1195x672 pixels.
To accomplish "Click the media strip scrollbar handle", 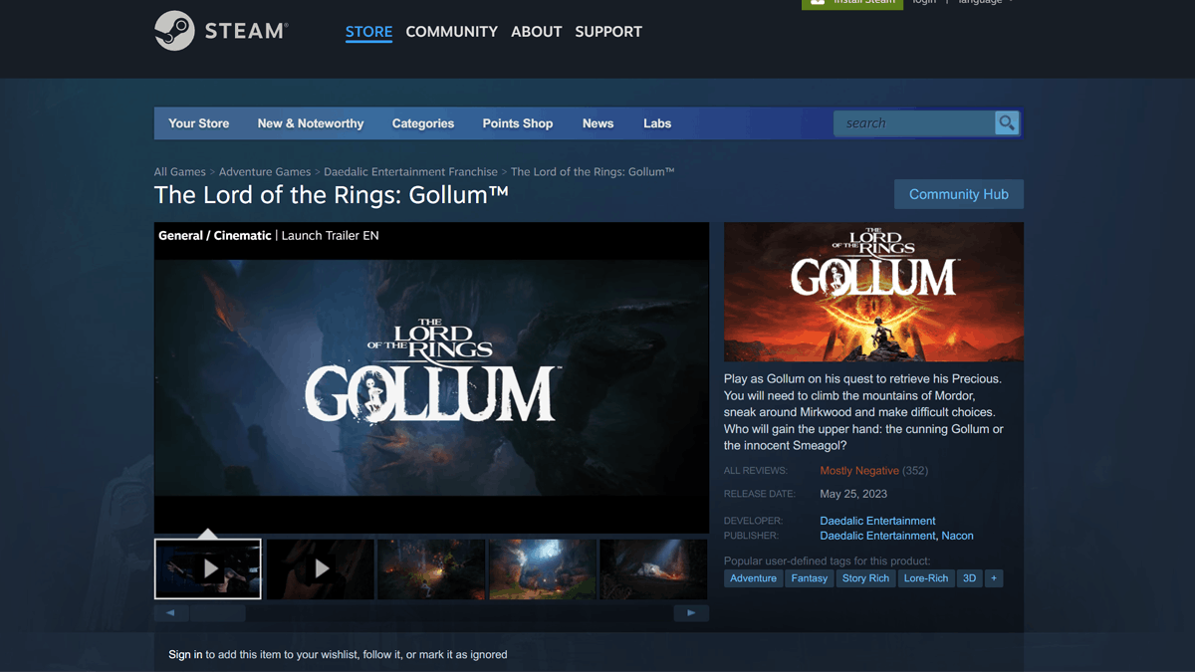I will click(217, 613).
